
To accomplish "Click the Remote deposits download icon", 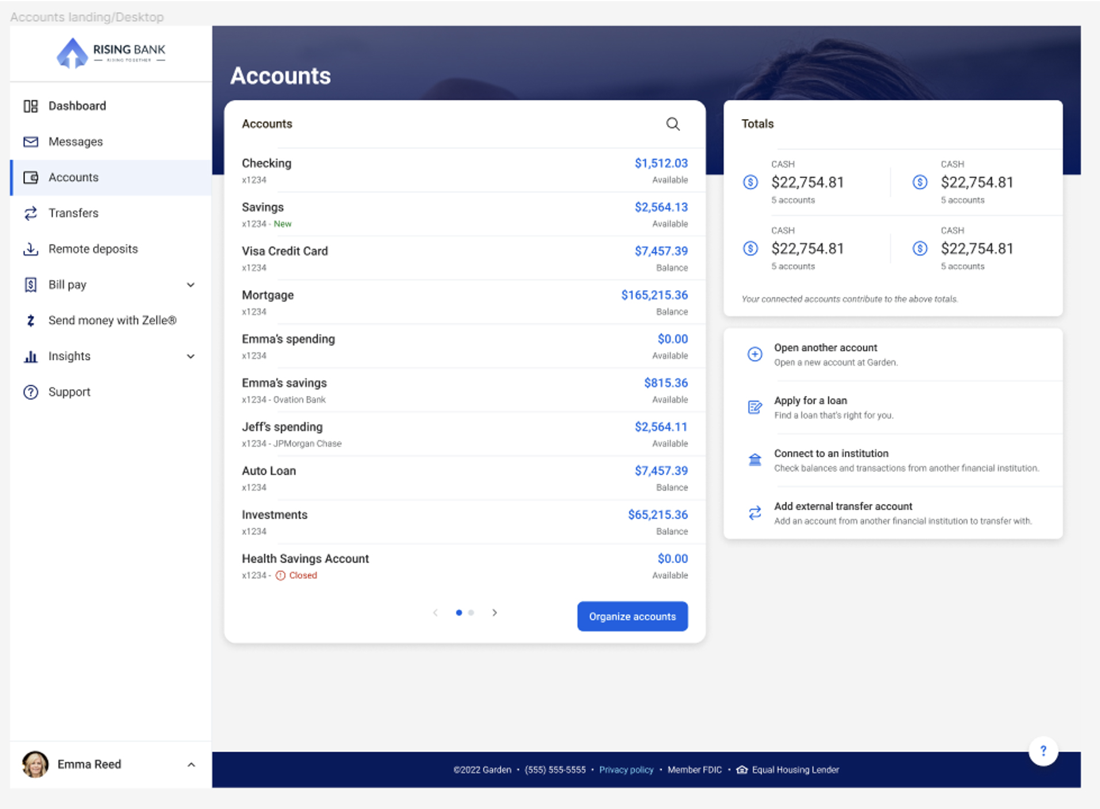I will tap(31, 249).
